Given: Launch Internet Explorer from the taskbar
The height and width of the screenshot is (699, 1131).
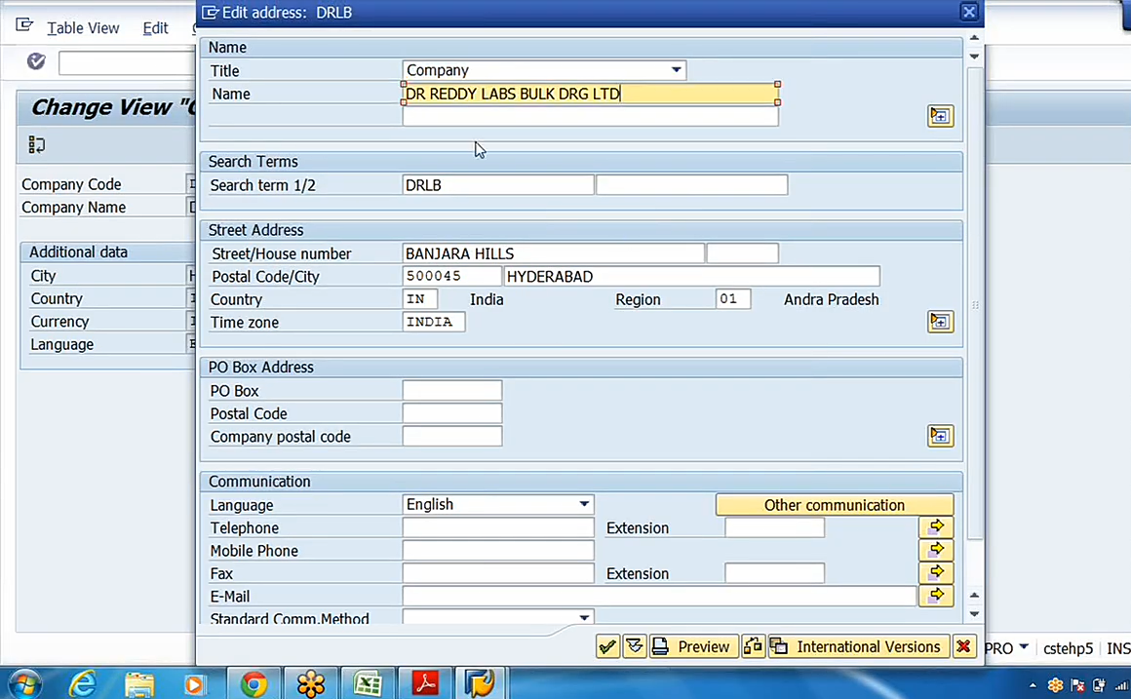Looking at the screenshot, I should [83, 683].
